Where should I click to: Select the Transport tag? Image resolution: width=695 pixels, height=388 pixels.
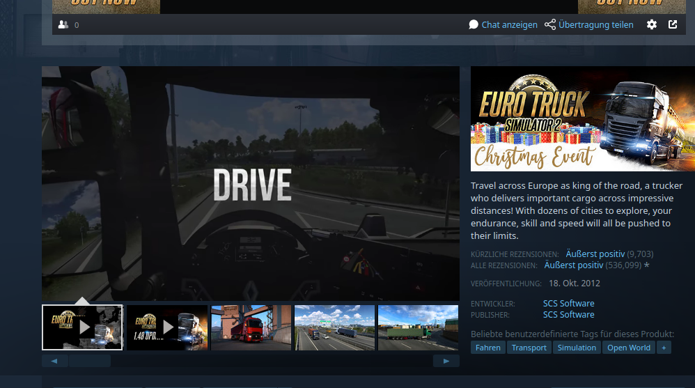tap(529, 348)
